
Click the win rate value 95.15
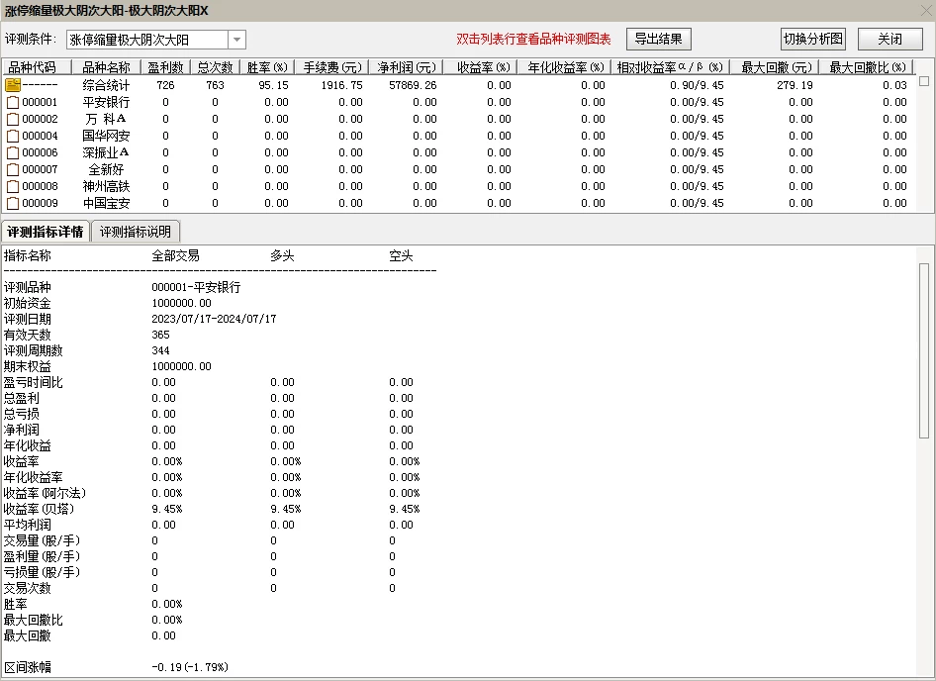(274, 85)
